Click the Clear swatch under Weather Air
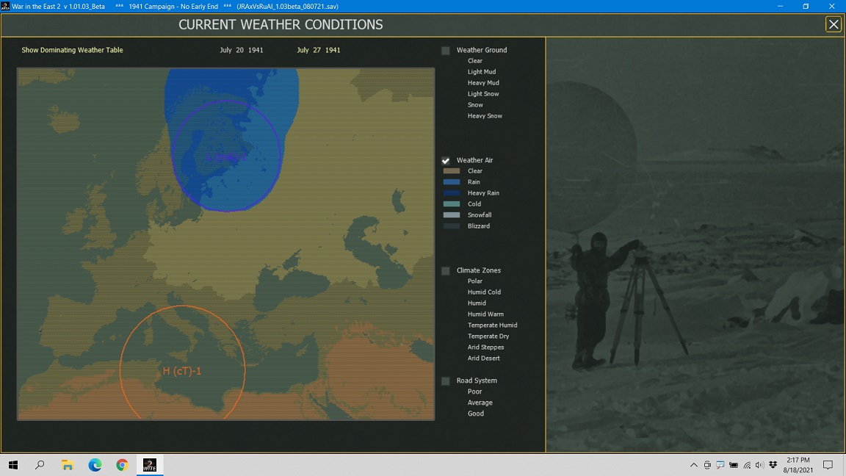The image size is (846, 476). pos(452,171)
